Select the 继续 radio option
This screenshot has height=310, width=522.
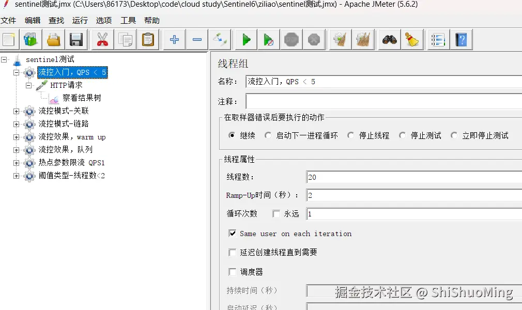pos(232,135)
